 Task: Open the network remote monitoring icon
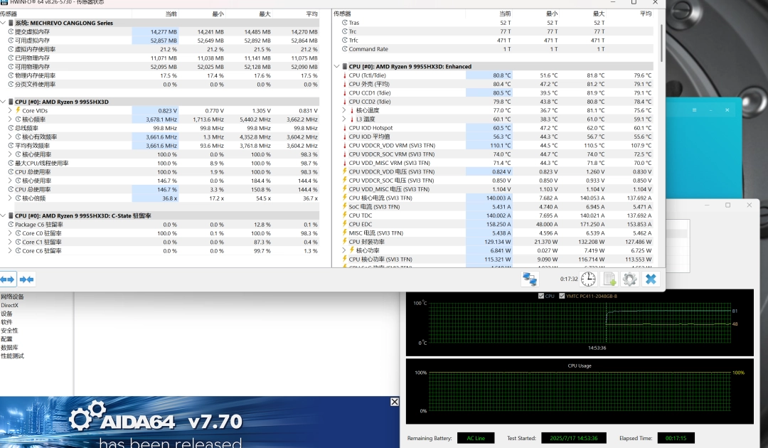pyautogui.click(x=529, y=279)
